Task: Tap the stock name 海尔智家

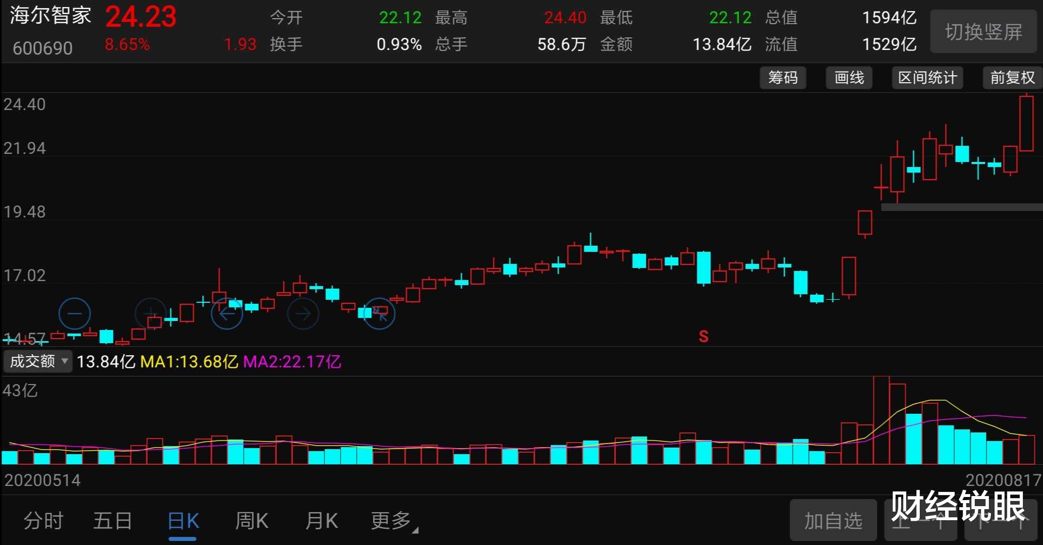Action: tap(50, 15)
